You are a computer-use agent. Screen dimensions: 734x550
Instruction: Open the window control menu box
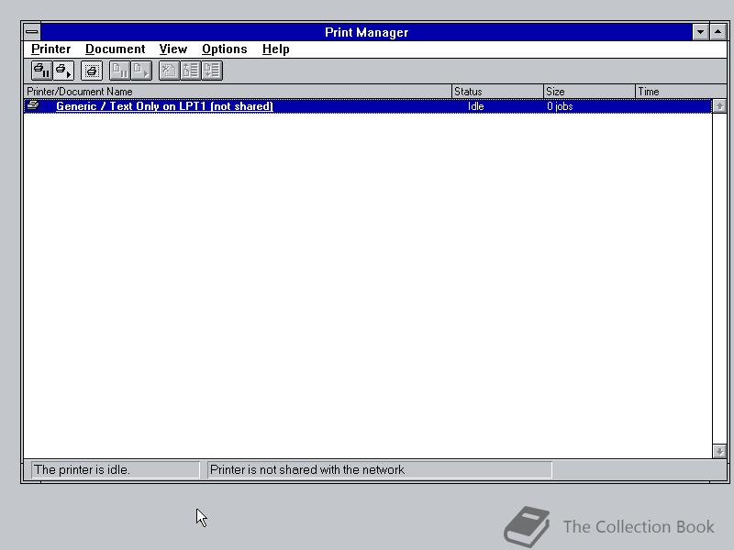pos(32,32)
